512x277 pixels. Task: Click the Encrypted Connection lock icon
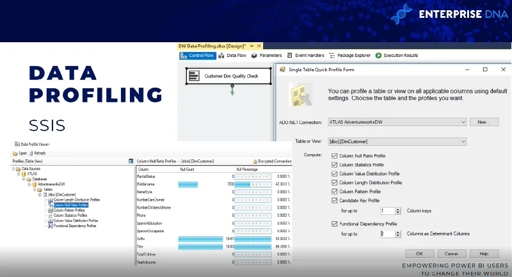[x=255, y=161]
